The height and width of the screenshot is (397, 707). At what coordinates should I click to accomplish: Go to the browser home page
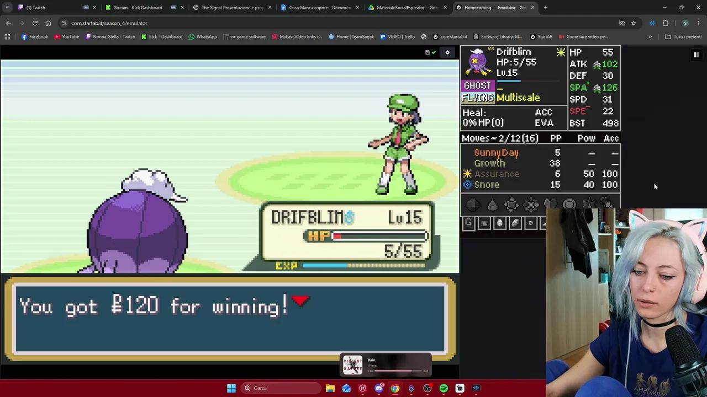[48, 23]
